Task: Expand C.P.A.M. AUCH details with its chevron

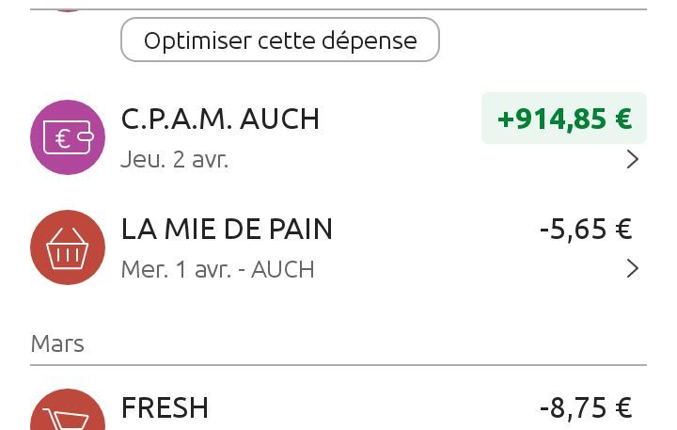Action: click(633, 160)
